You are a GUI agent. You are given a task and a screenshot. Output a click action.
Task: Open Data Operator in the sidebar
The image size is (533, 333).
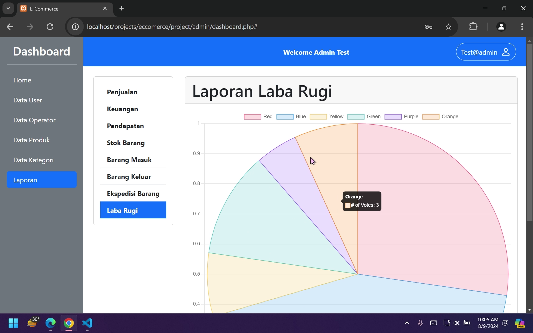[42, 120]
